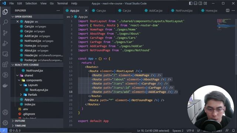Expand the Outline section

pos(37,121)
